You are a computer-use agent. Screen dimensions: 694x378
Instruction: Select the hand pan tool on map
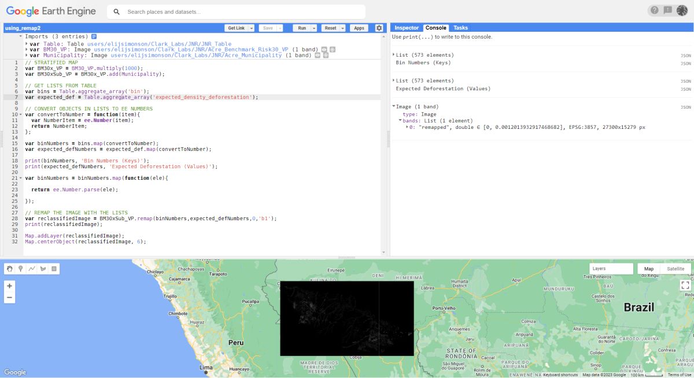tap(10, 269)
